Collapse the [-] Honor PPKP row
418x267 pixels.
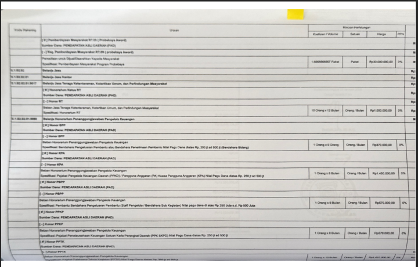[x=53, y=223]
